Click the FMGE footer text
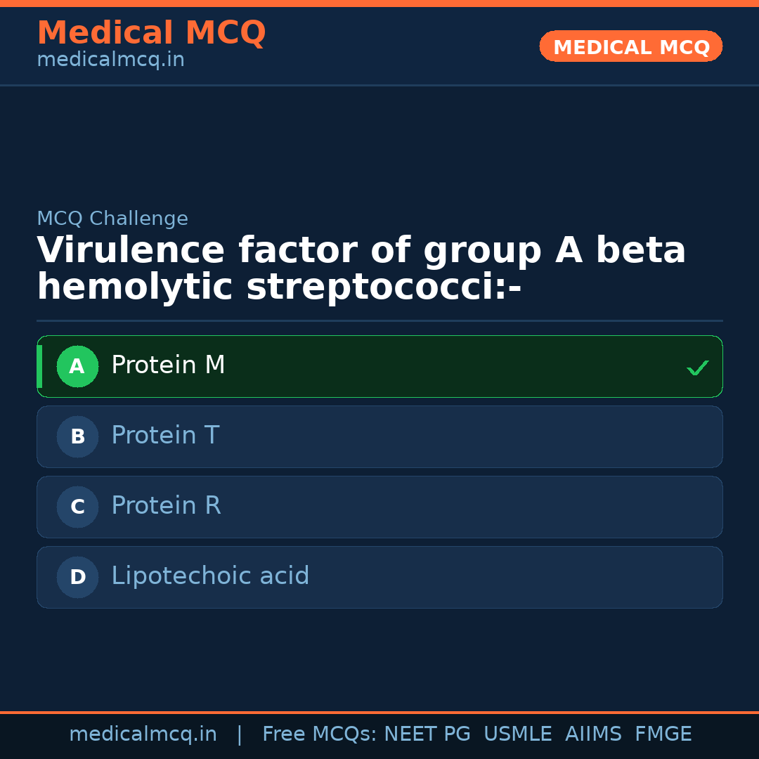This screenshot has width=759, height=759. coord(663,734)
